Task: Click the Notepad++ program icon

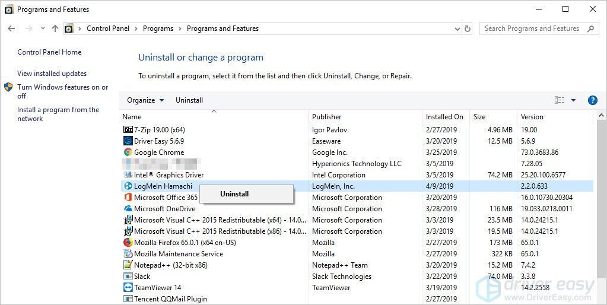Action: pos(128,265)
